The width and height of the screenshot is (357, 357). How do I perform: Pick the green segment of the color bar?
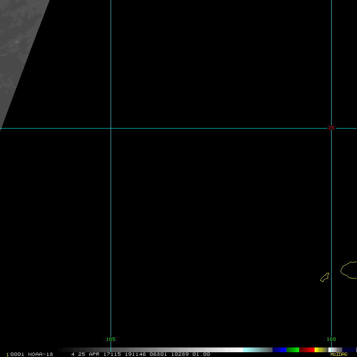coord(293,350)
